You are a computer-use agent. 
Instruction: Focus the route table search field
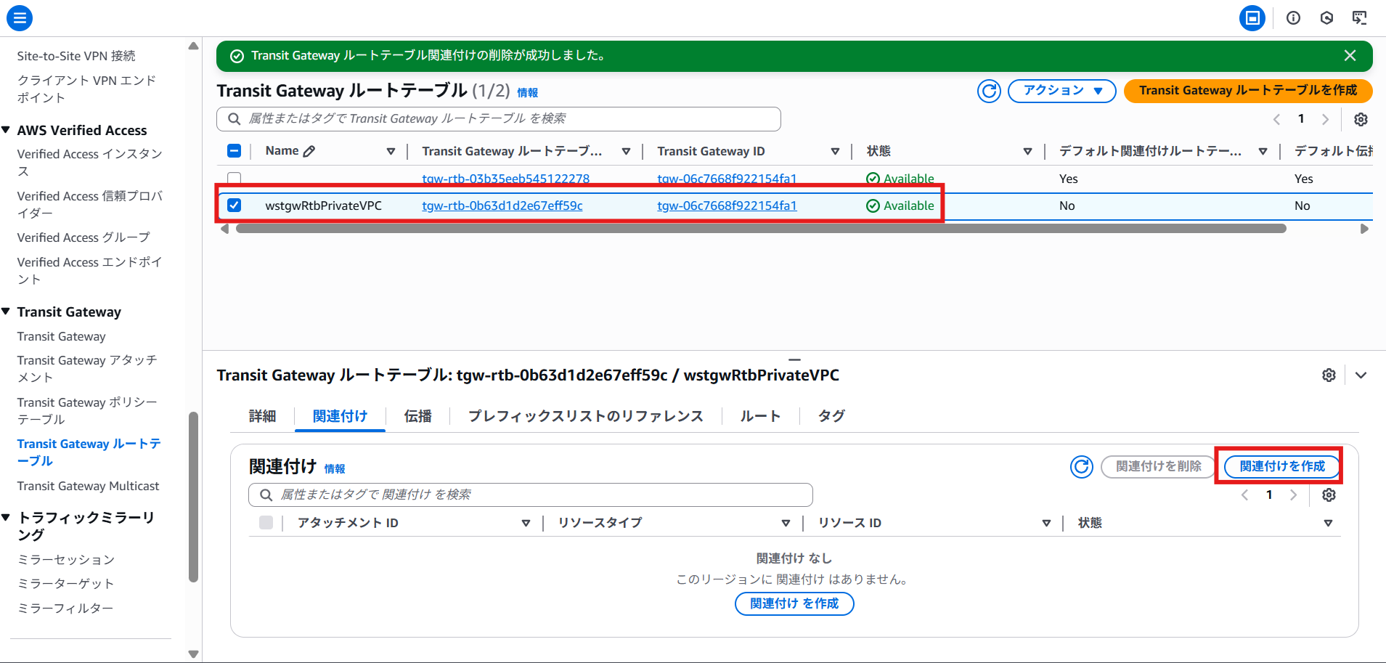click(499, 119)
